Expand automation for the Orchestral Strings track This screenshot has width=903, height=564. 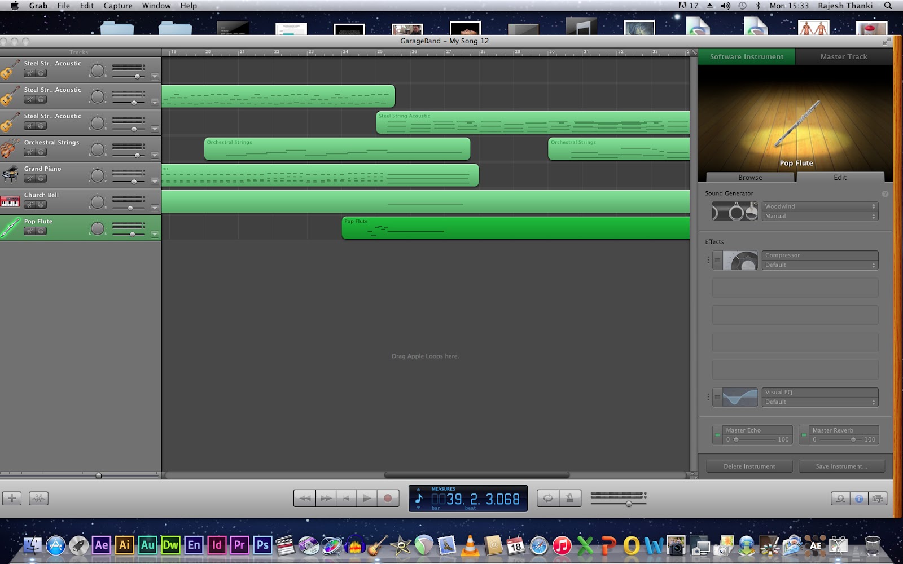pos(155,156)
